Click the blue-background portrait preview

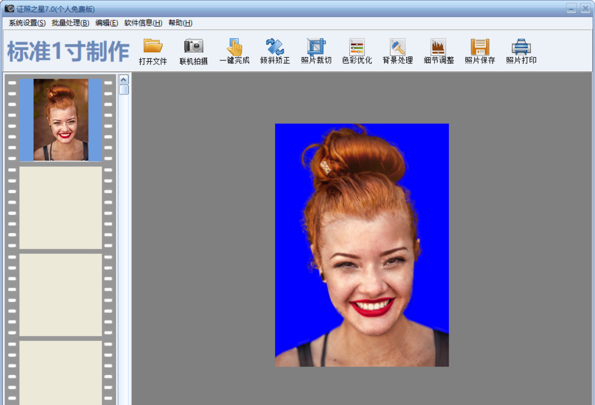pyautogui.click(x=362, y=245)
